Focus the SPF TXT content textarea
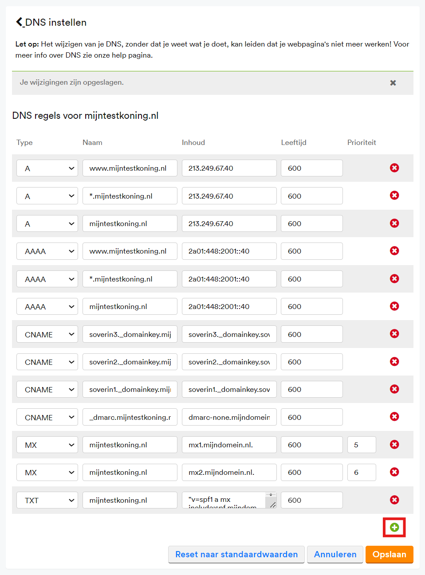This screenshot has height=575, width=425. click(224, 501)
